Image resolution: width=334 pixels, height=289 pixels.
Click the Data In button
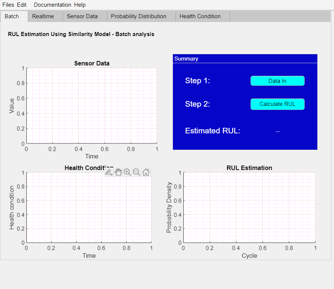pyautogui.click(x=277, y=81)
